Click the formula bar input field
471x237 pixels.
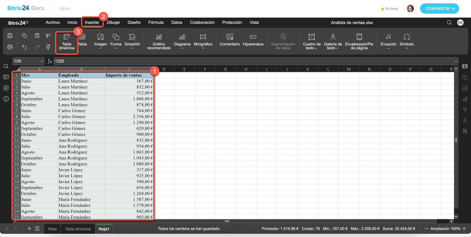tap(254, 61)
